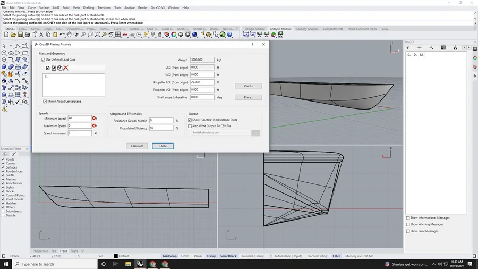
Task: Toggle Grid Snap in status bar
Action: [169, 256]
